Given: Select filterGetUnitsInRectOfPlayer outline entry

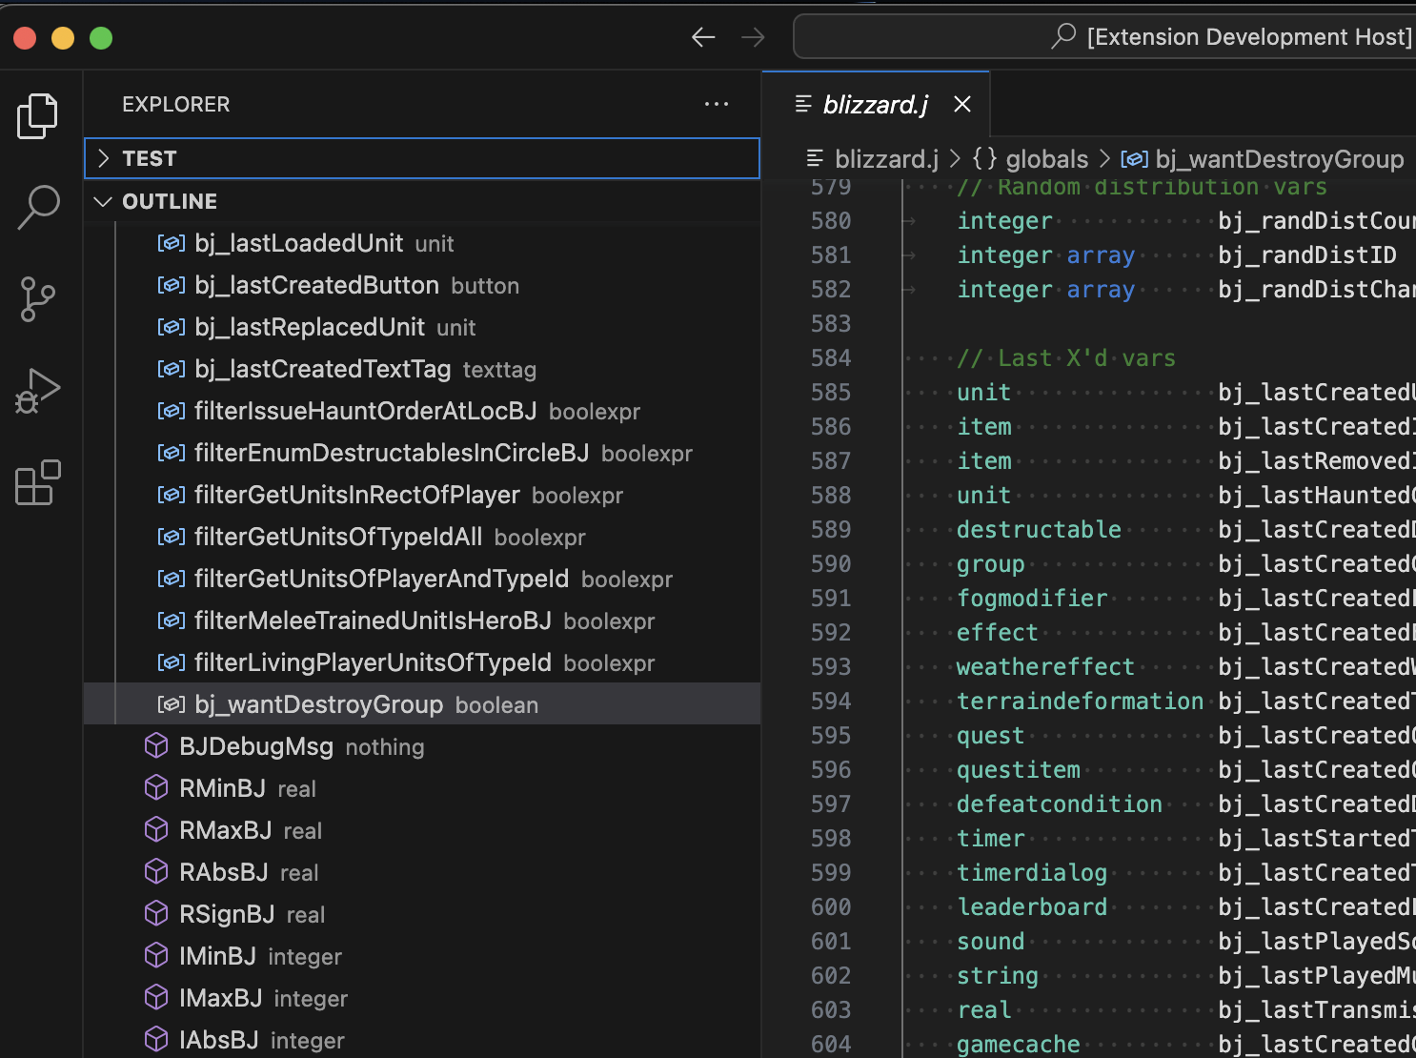Looking at the screenshot, I should pos(356,495).
